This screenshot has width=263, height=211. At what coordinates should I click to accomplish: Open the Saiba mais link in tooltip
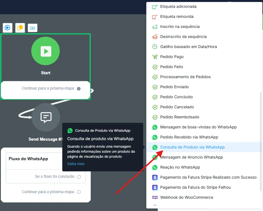(76, 164)
